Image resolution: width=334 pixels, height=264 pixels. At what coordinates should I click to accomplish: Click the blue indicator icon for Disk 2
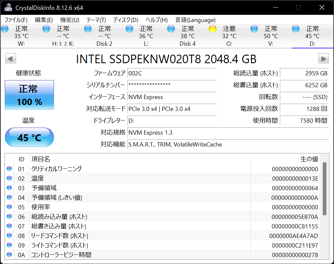(88, 29)
